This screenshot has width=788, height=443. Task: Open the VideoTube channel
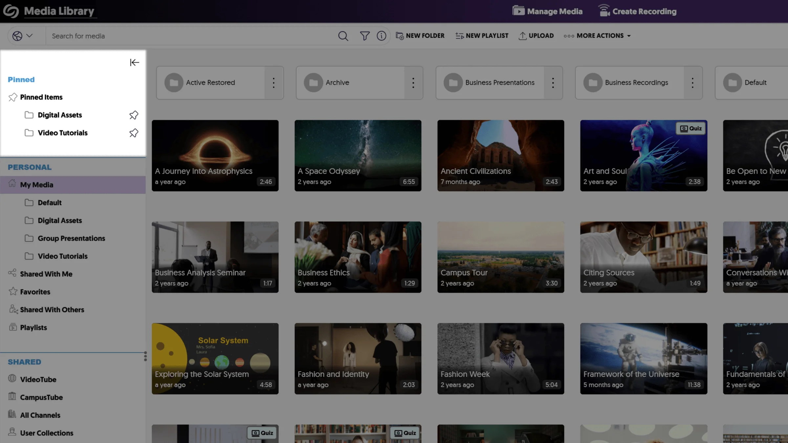[38, 379]
